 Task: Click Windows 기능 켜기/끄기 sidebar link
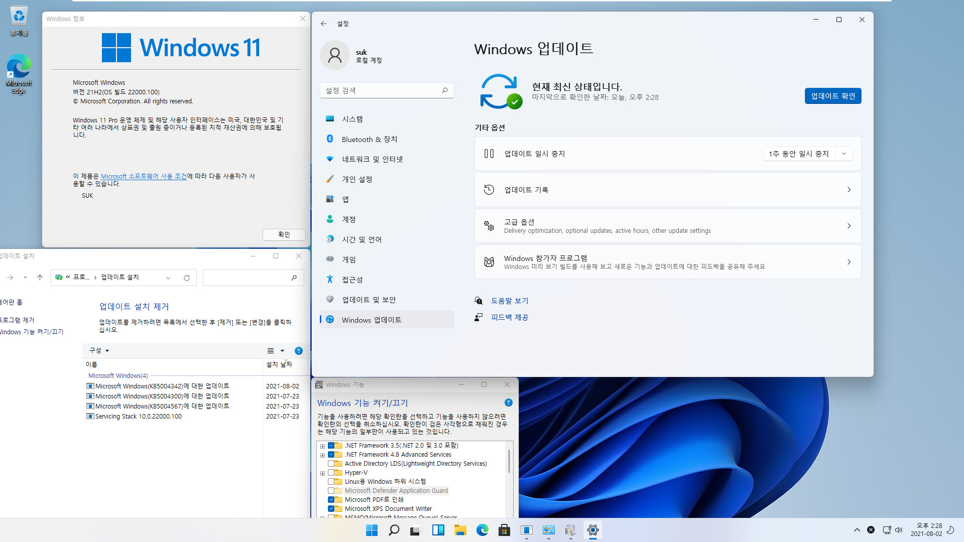32,332
